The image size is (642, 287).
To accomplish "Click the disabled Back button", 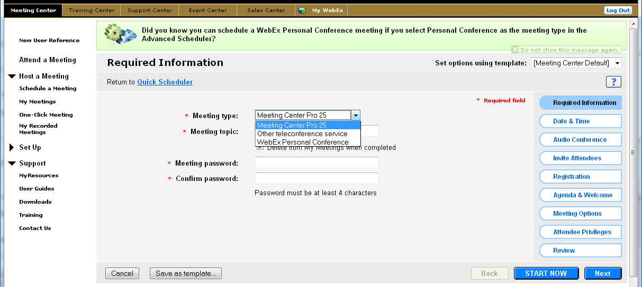I will [x=490, y=273].
